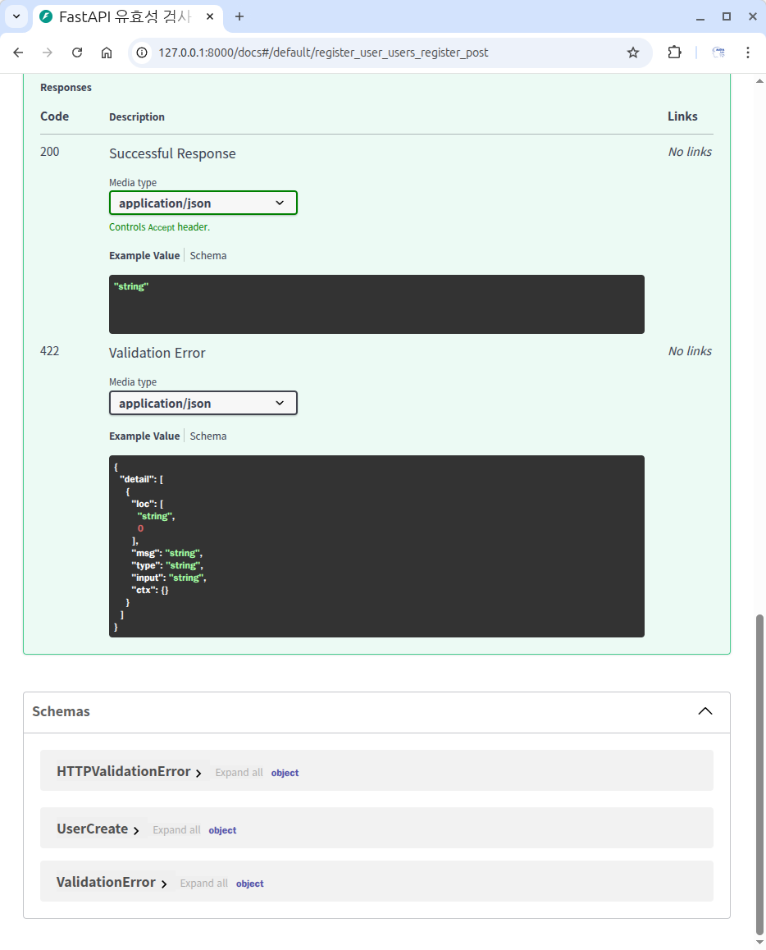Click the "Controls Accept header." note
766x950 pixels.
pyautogui.click(x=159, y=227)
